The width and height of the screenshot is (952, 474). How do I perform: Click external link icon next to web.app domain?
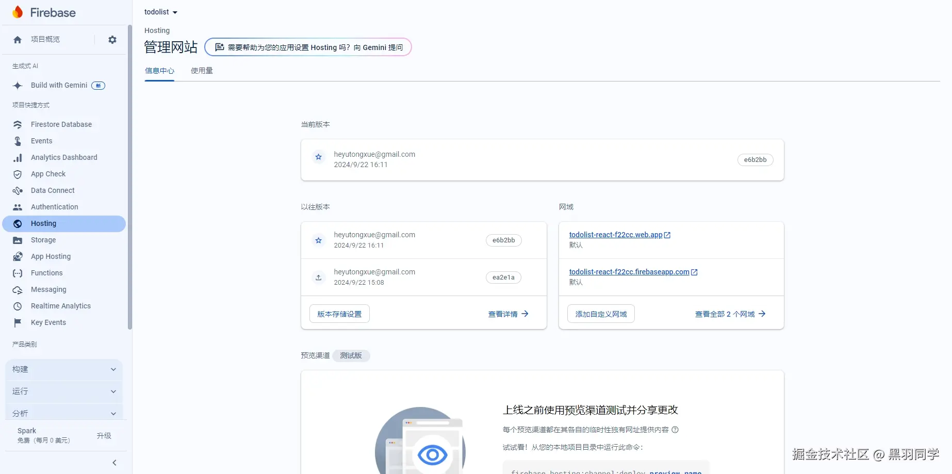click(667, 235)
